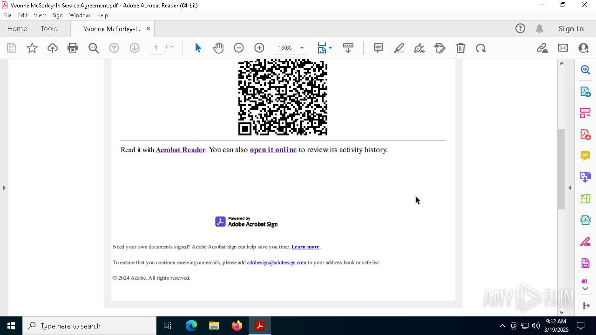The height and width of the screenshot is (335, 596).
Task: Expand more tools chevron in the right panel
Action: 585,289
